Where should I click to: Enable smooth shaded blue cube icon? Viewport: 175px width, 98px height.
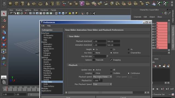60,13
